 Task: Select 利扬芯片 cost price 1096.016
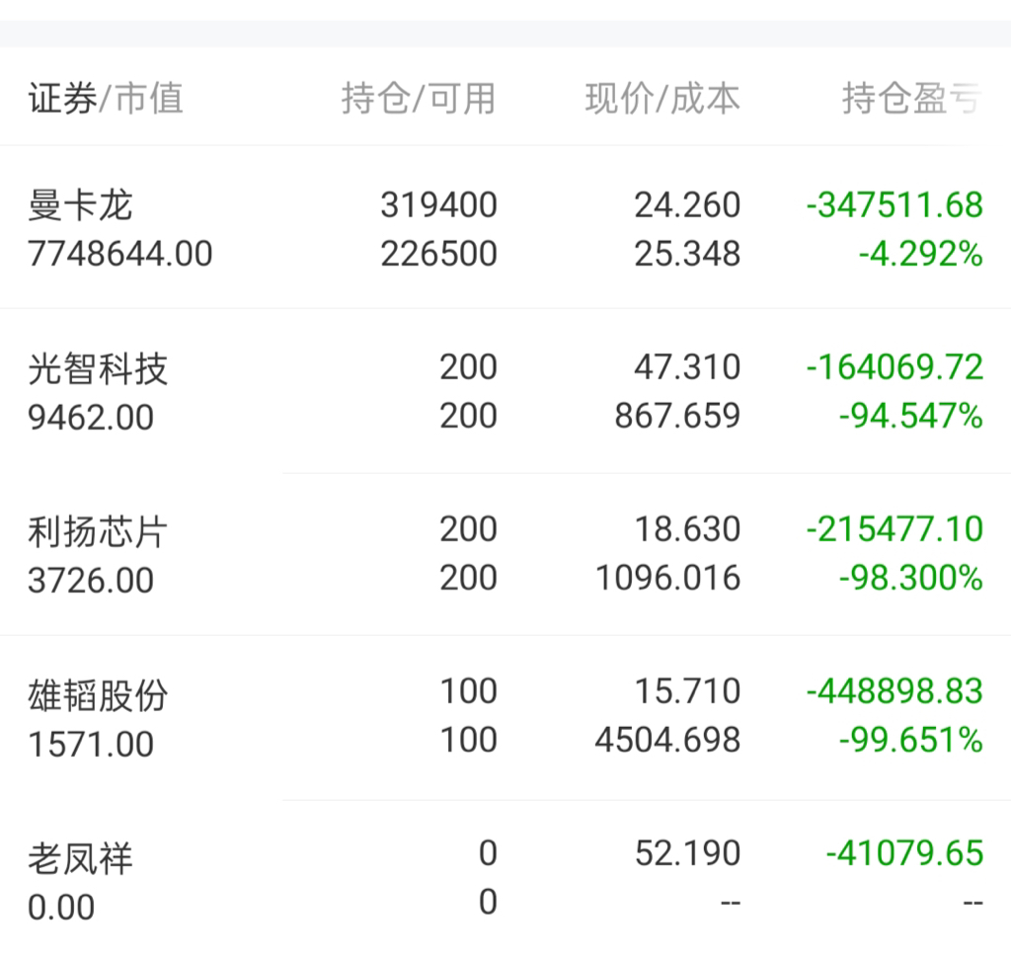[x=668, y=578]
